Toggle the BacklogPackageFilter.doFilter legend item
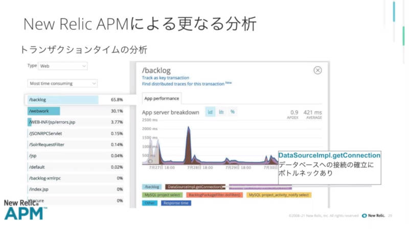Viewport: 409px width, 229px height. (x=214, y=195)
